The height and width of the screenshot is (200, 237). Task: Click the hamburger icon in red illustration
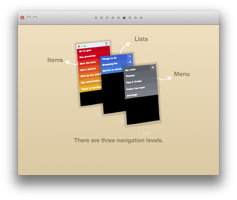(x=107, y=43)
